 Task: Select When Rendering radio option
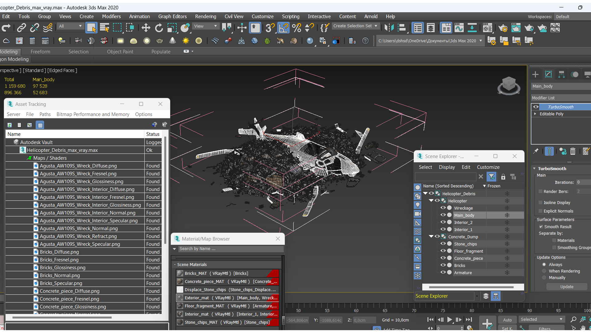(544, 271)
